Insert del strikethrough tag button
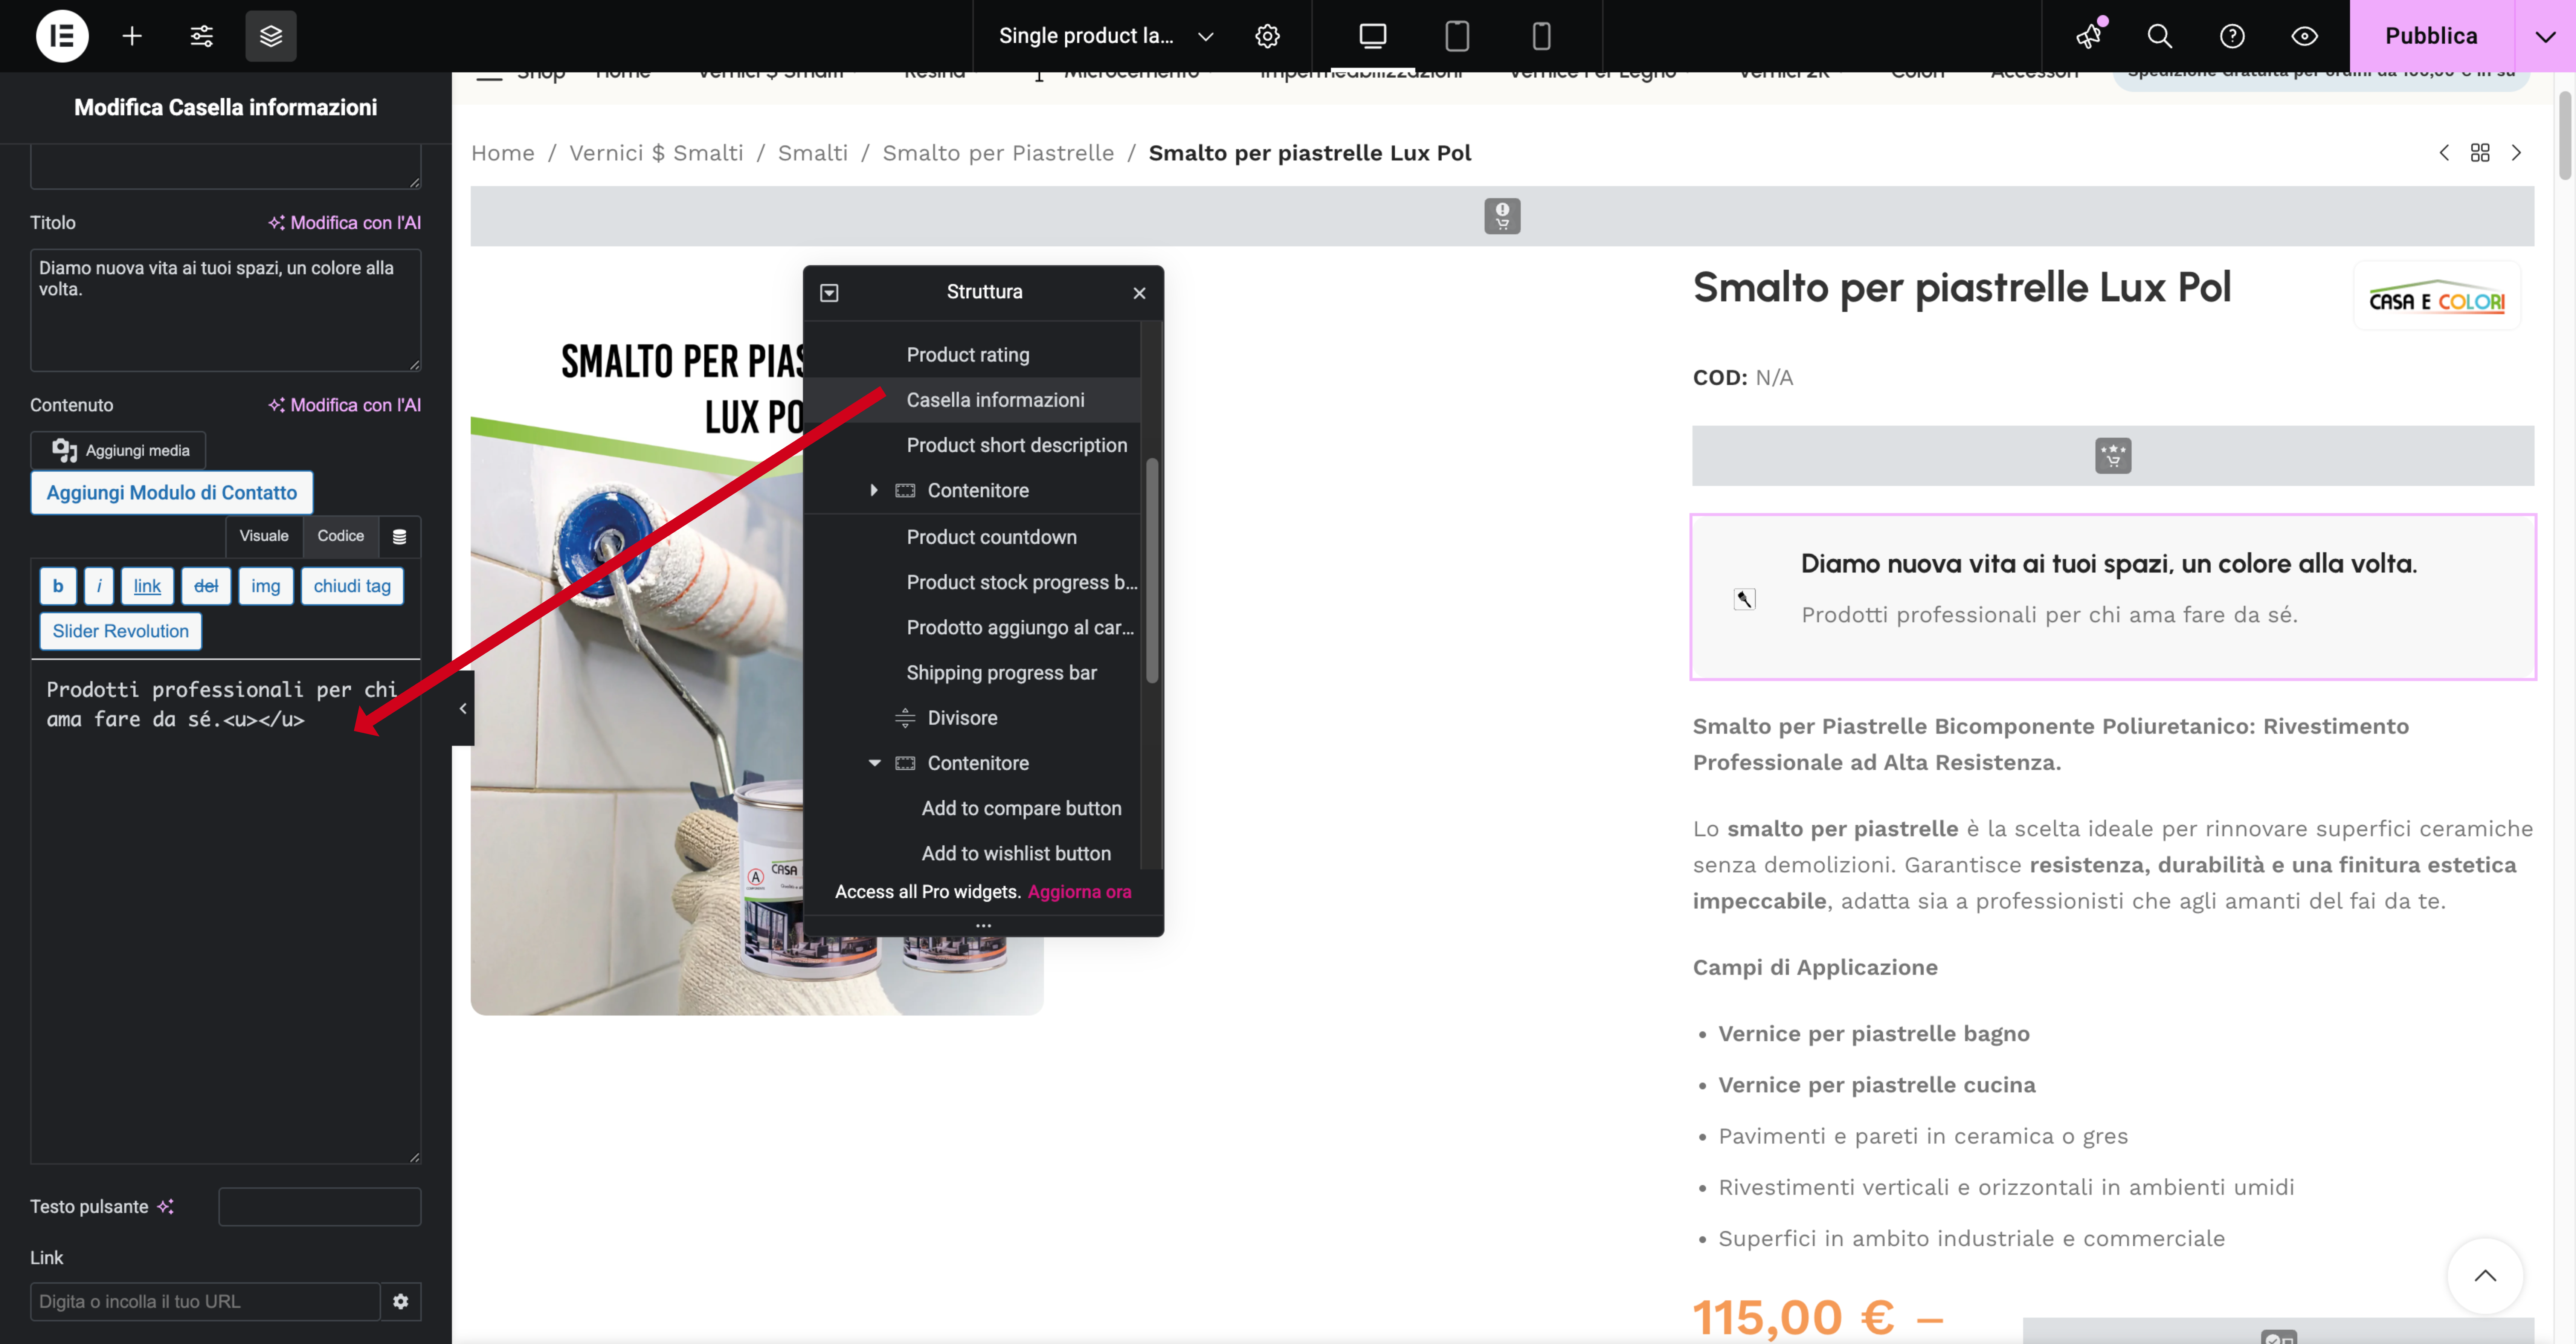The height and width of the screenshot is (1344, 2576). (206, 586)
